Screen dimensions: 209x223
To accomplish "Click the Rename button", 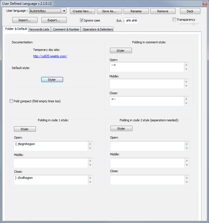I will point(136,11).
